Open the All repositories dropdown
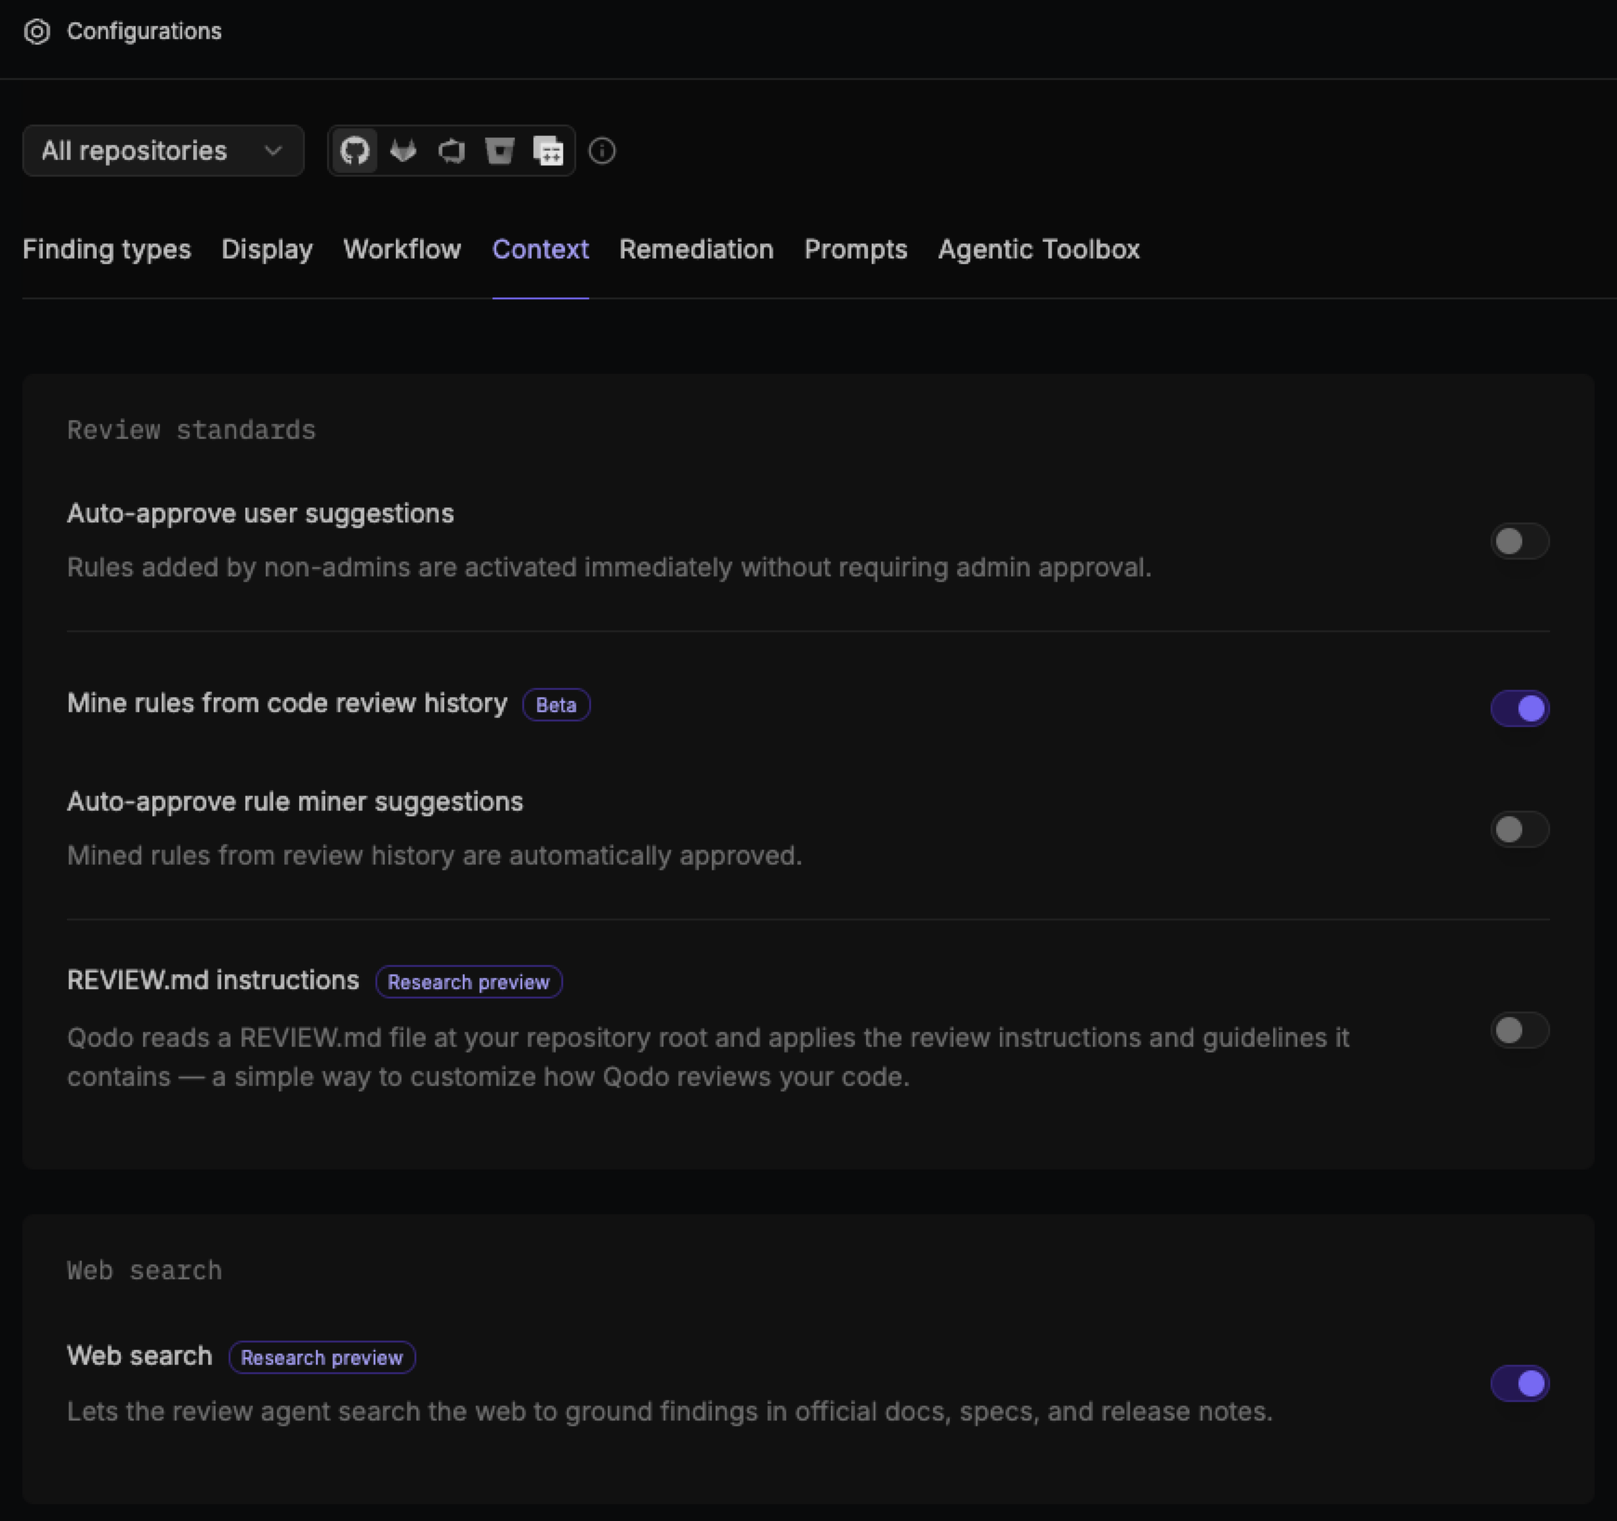This screenshot has height=1521, width=1617. pyautogui.click(x=163, y=151)
